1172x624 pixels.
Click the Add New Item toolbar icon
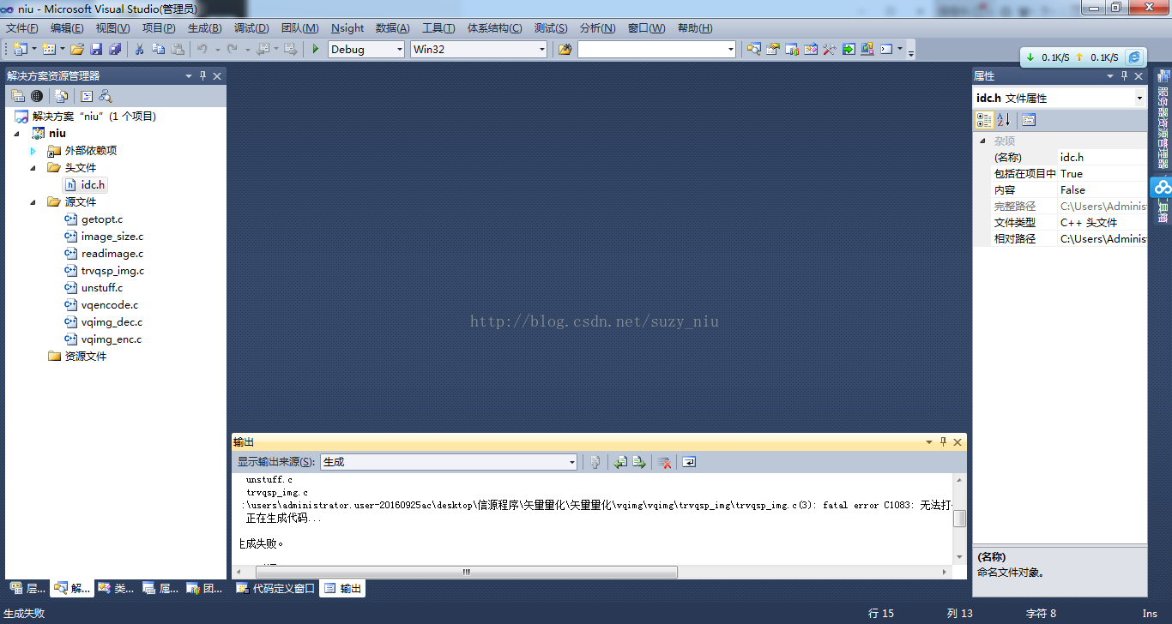click(49, 50)
